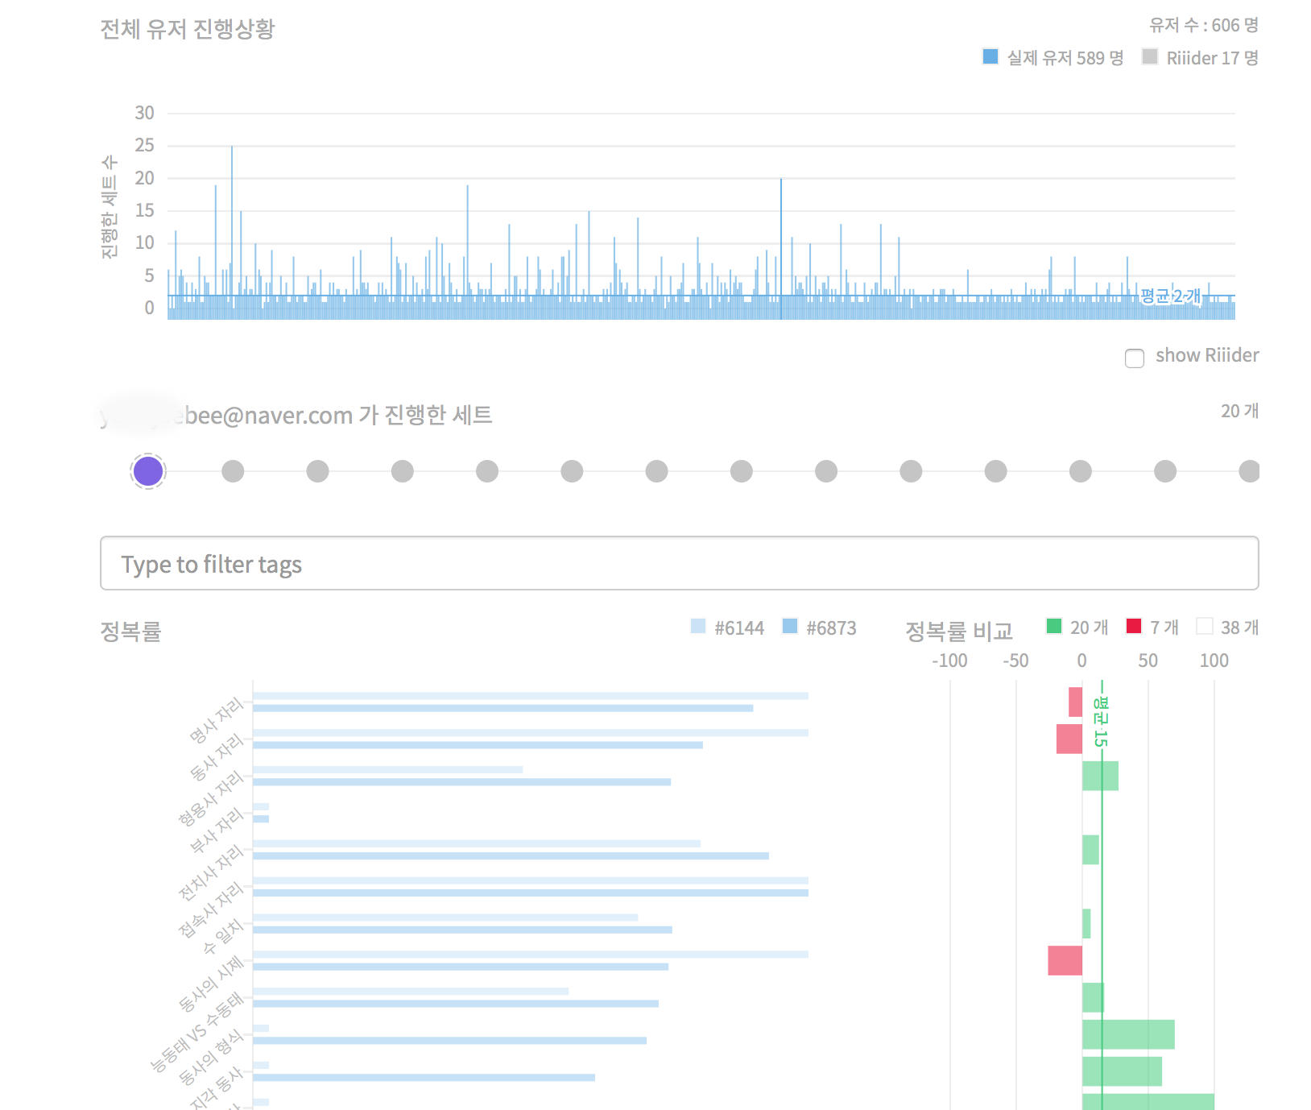Image resolution: width=1311 pixels, height=1110 pixels.
Task: Enable the show Riiider checkbox
Action: (1134, 358)
